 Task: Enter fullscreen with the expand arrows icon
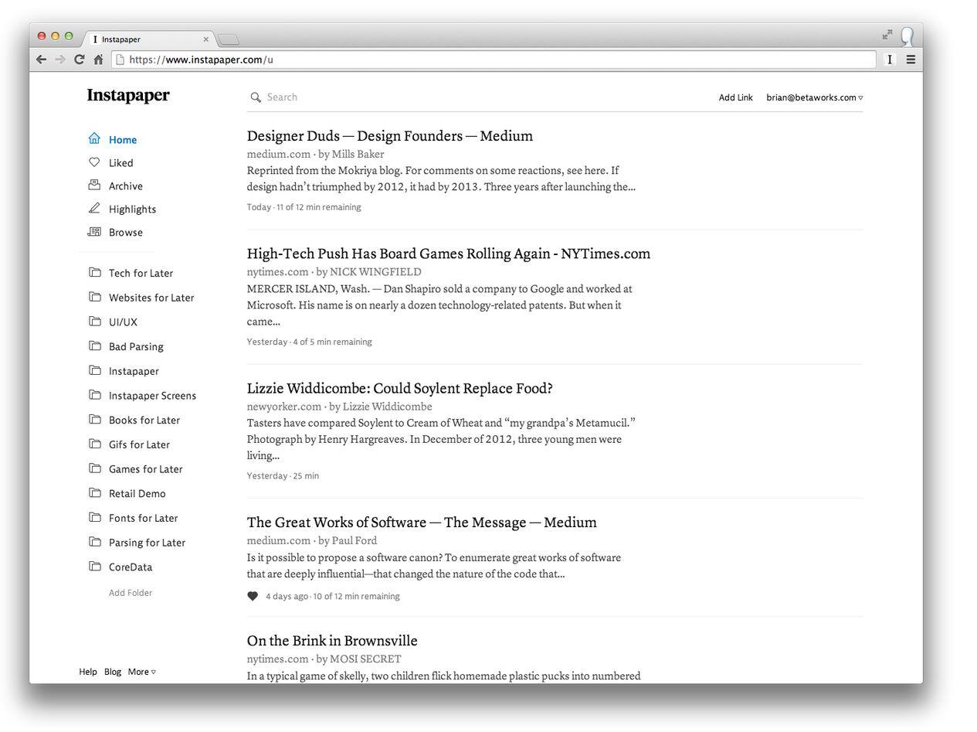pos(887,35)
